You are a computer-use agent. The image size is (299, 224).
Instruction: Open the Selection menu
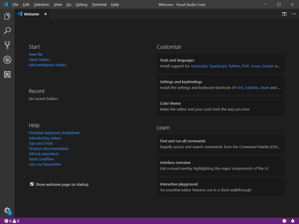(41, 4)
